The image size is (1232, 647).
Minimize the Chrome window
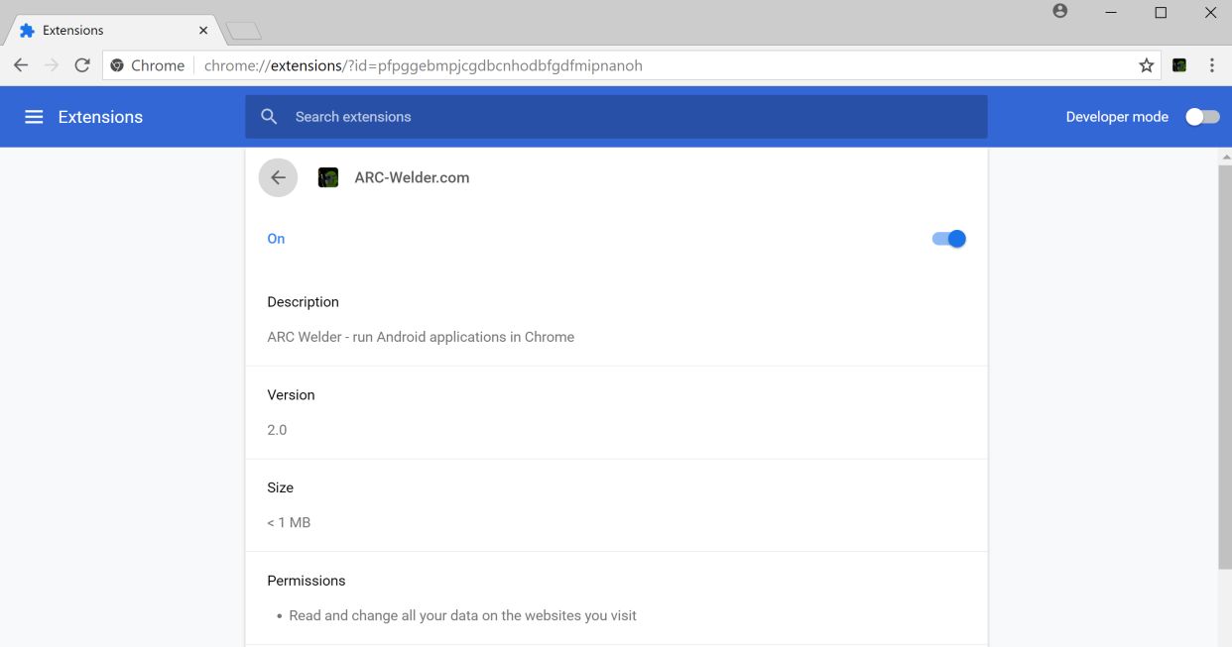(1110, 12)
